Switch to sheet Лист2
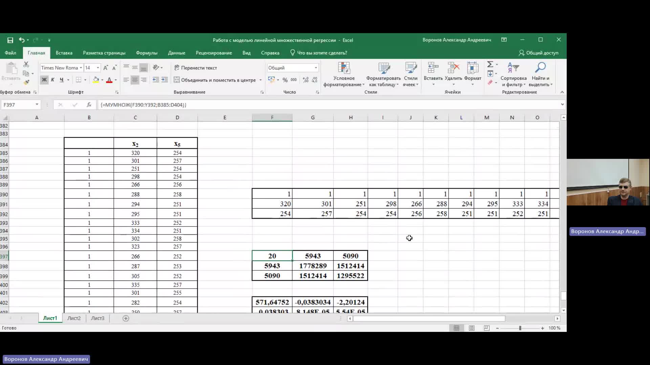This screenshot has height=365, width=650. pos(74,318)
